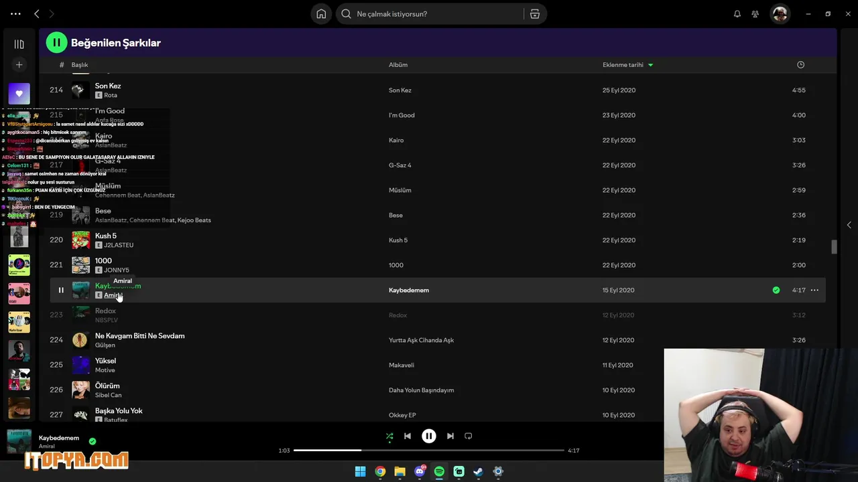Select the song Son Kez
Viewport: 858px width, 482px height.
click(x=108, y=86)
